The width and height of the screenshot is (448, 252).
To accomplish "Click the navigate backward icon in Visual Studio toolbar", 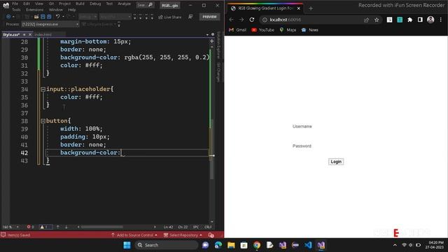I will tap(8, 17).
